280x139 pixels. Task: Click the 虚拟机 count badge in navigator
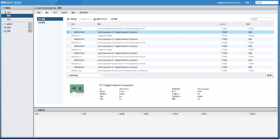(30, 24)
